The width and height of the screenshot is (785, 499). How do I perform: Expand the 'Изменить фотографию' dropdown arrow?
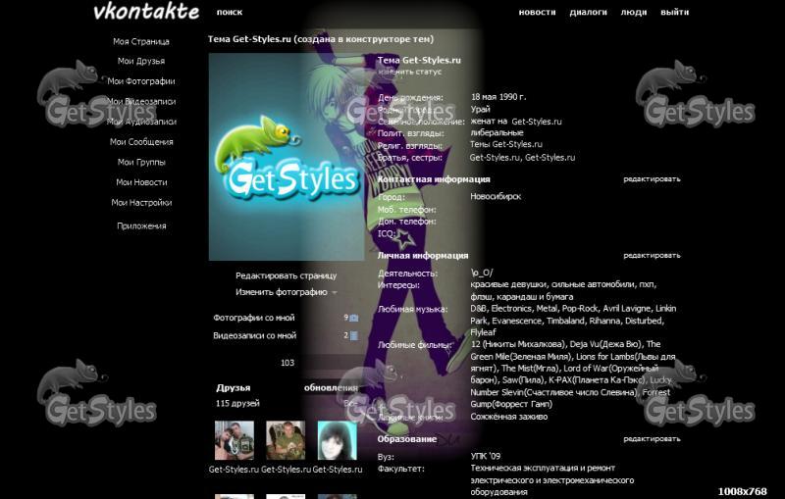pyautogui.click(x=335, y=292)
